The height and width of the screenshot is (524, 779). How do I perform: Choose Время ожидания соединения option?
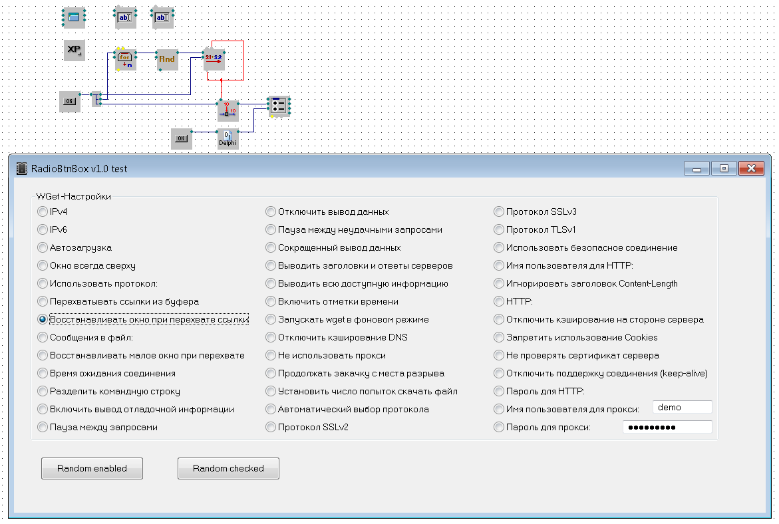coord(106,373)
